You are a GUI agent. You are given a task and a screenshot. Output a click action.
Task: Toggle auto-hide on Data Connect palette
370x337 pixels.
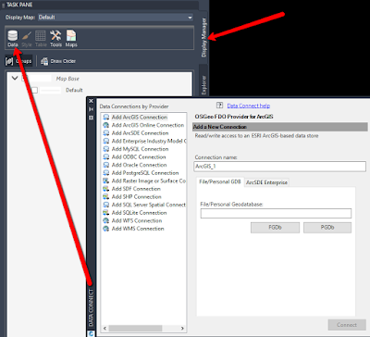(91, 109)
